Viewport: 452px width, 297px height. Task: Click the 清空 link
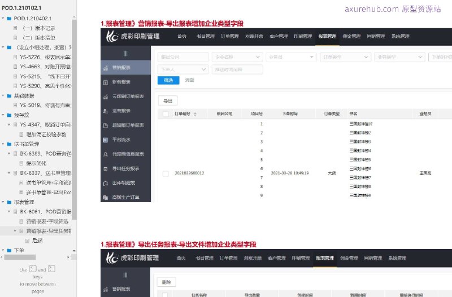189,80
